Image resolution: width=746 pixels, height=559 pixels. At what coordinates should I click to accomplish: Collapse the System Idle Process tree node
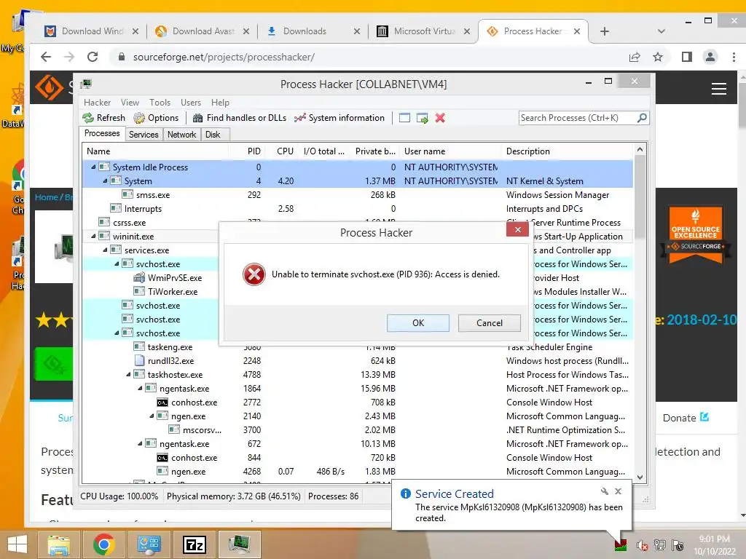[93, 167]
